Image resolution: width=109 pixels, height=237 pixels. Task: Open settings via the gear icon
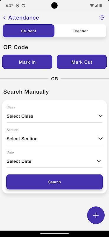[102, 17]
